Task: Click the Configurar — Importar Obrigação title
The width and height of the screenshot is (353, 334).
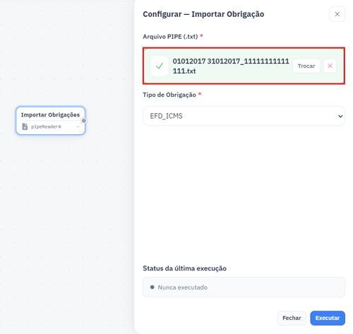Action: (203, 14)
